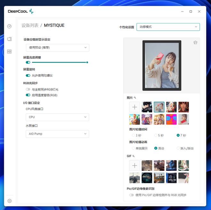Go back to 设备列表 breadcrumb
211x210 pixels.
(x=30, y=25)
